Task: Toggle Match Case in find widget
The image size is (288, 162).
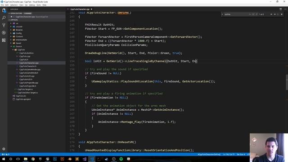Action: (x=250, y=14)
